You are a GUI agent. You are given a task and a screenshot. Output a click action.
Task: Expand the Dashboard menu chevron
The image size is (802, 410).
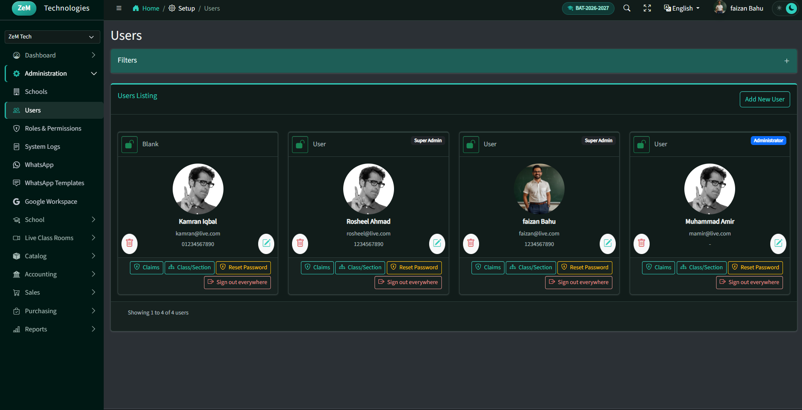click(94, 55)
